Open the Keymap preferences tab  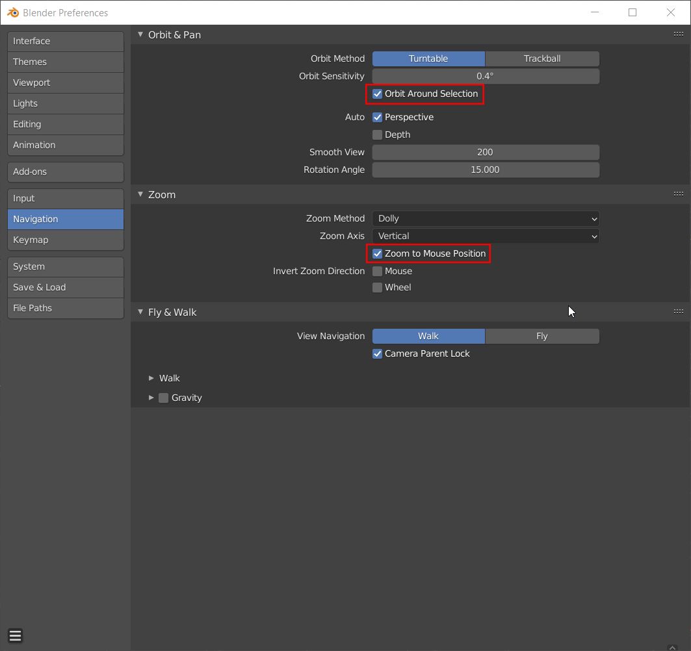coord(66,240)
